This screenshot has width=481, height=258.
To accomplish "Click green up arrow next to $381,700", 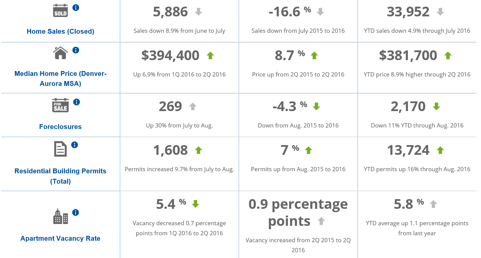I will coord(448,56).
